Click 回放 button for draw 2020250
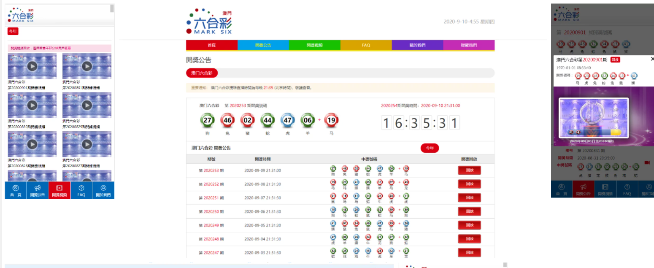Screen dimensions: 654x268 [x=469, y=211]
